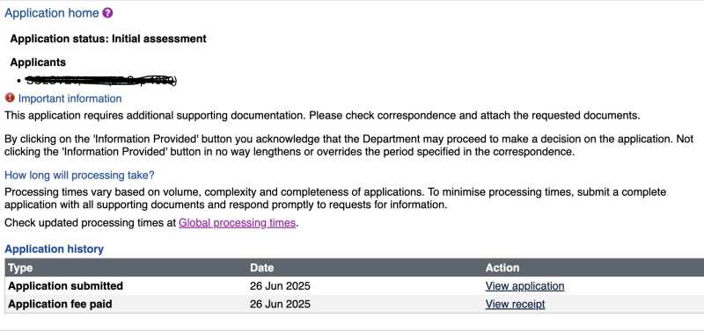The height and width of the screenshot is (331, 704).
Task: Click the redacted applicant name entry
Action: [x=101, y=81]
